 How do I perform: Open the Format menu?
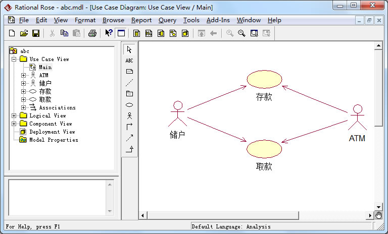85,20
